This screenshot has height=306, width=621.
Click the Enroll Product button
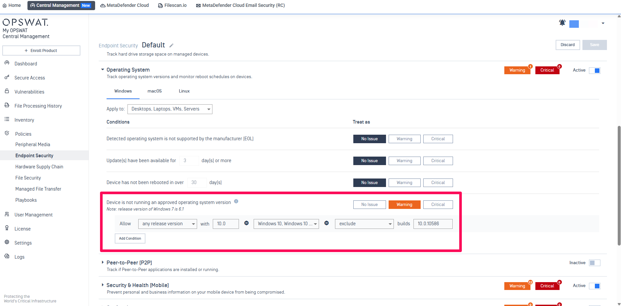[41, 51]
